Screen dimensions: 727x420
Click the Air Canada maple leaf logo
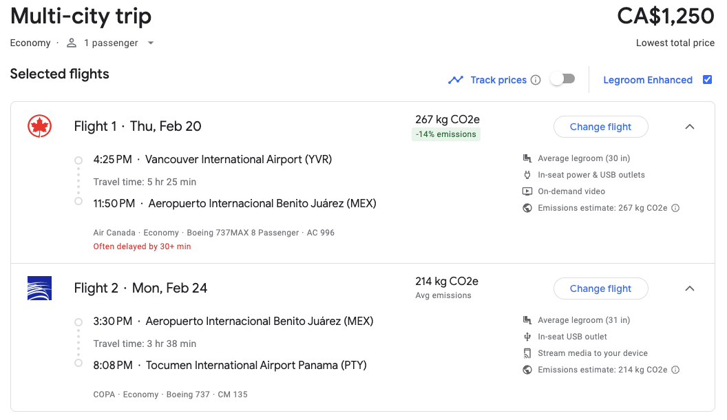pos(39,126)
